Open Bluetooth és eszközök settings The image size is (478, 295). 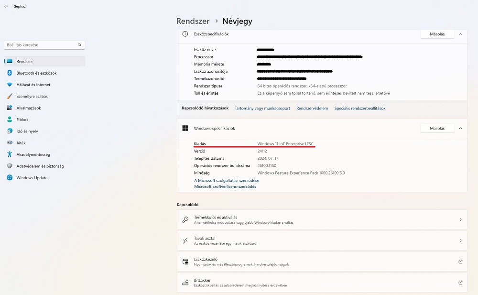coord(44,73)
